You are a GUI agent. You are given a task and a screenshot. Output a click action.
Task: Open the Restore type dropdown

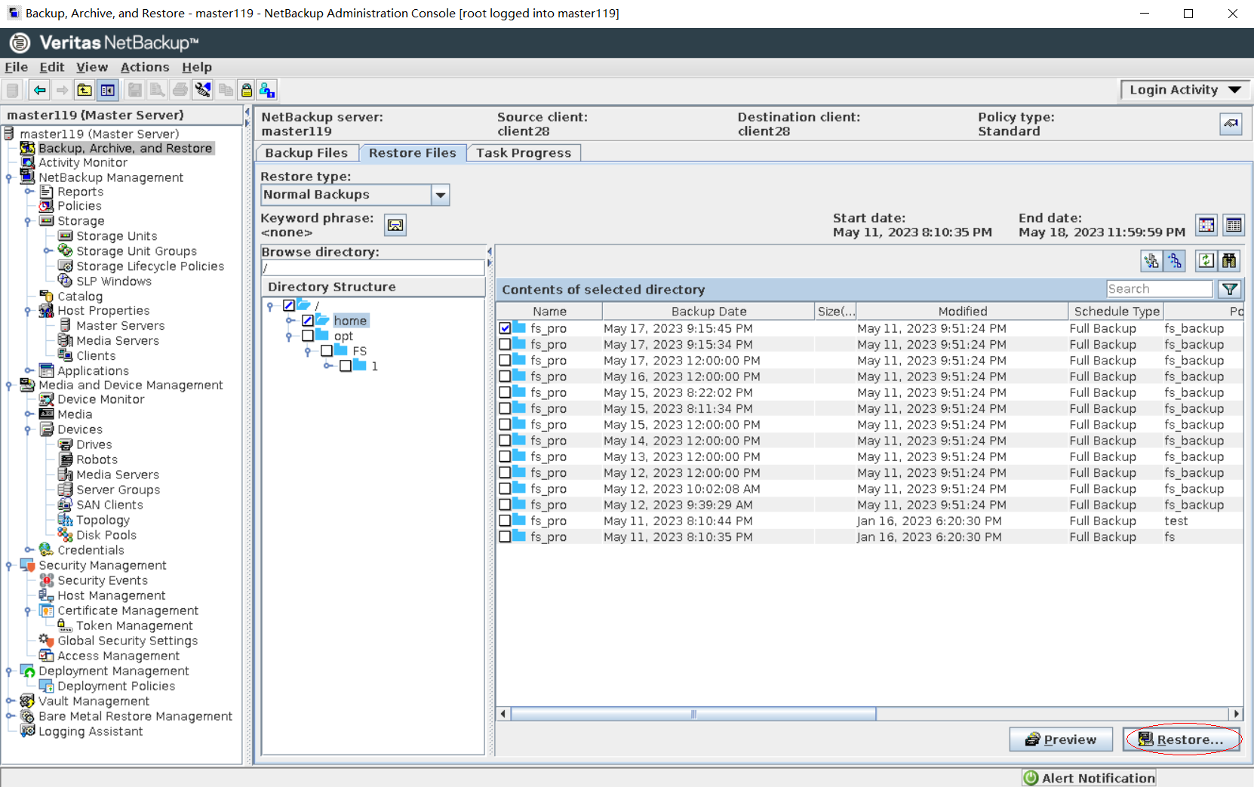tap(441, 195)
